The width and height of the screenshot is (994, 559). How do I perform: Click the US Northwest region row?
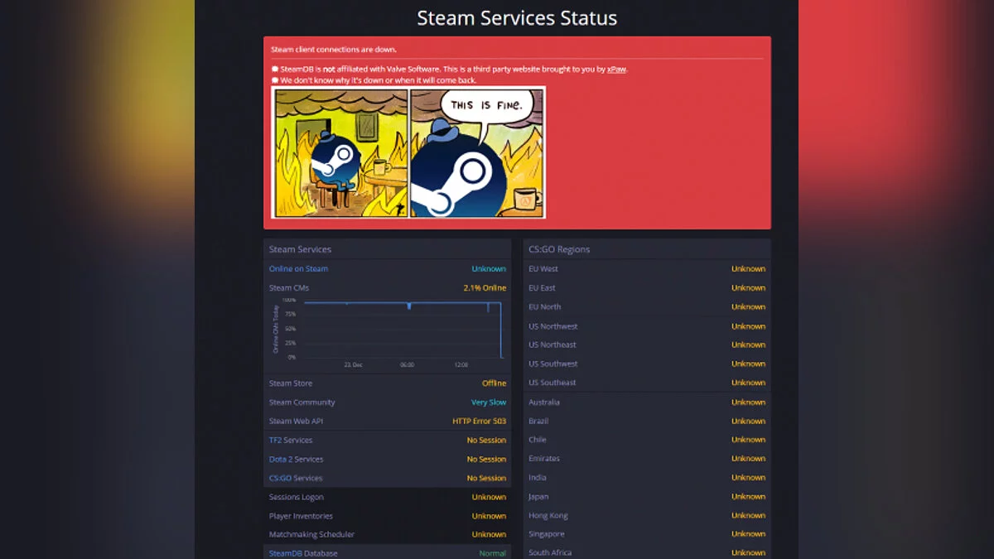[647, 326]
